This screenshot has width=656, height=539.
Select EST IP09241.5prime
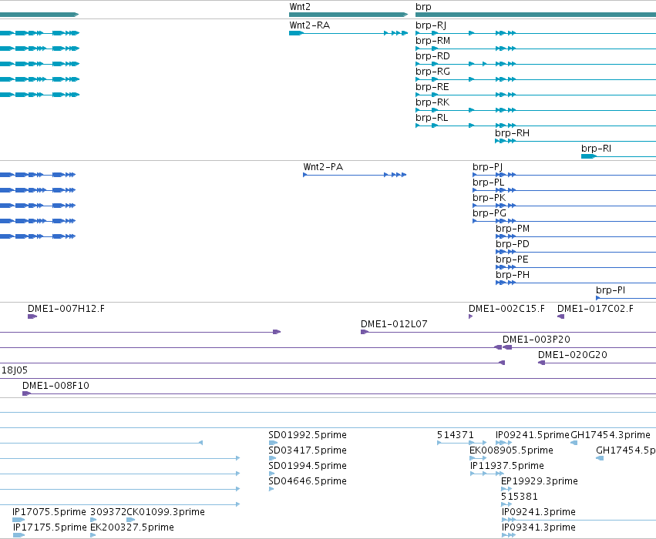point(533,435)
